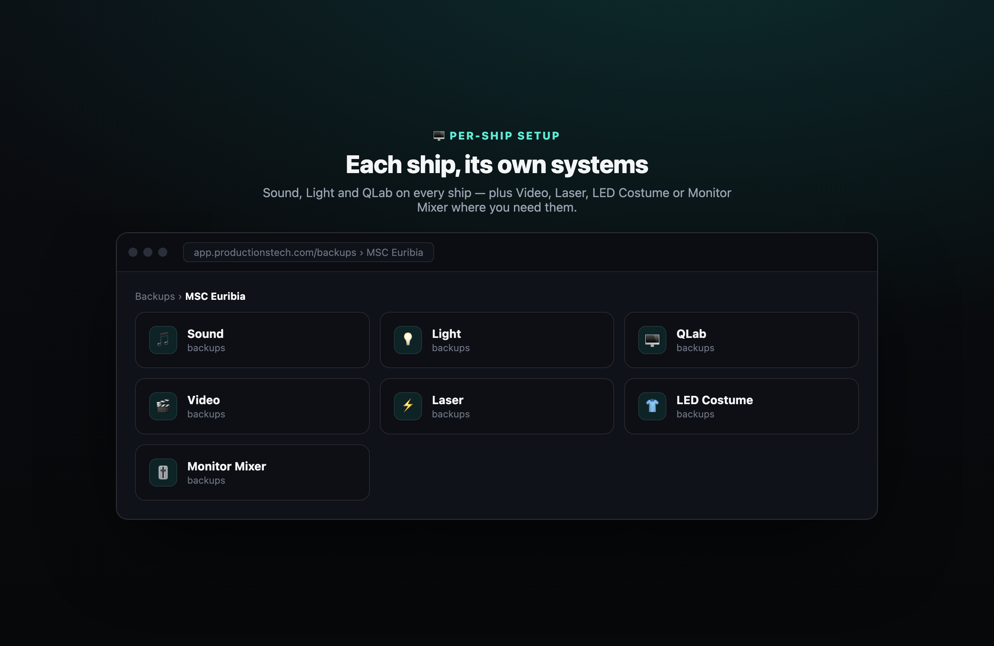
Task: Open the Sound backups card
Action: (252, 340)
